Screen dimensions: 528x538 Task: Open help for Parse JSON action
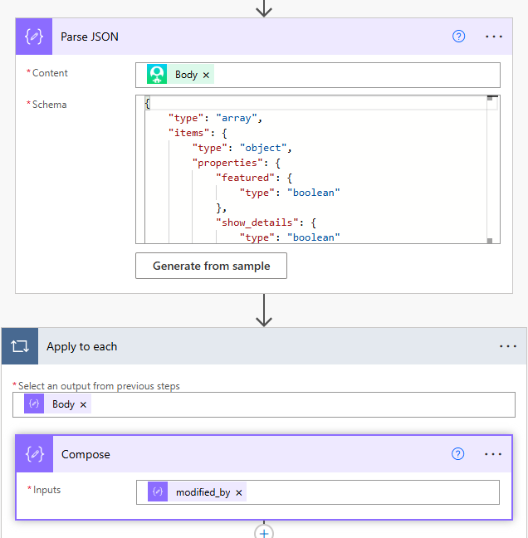point(458,37)
